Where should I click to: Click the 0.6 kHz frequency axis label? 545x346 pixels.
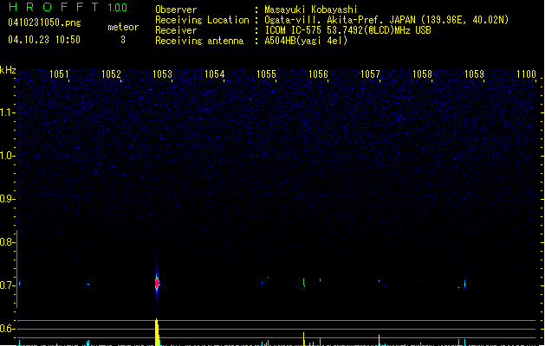pos(7,329)
